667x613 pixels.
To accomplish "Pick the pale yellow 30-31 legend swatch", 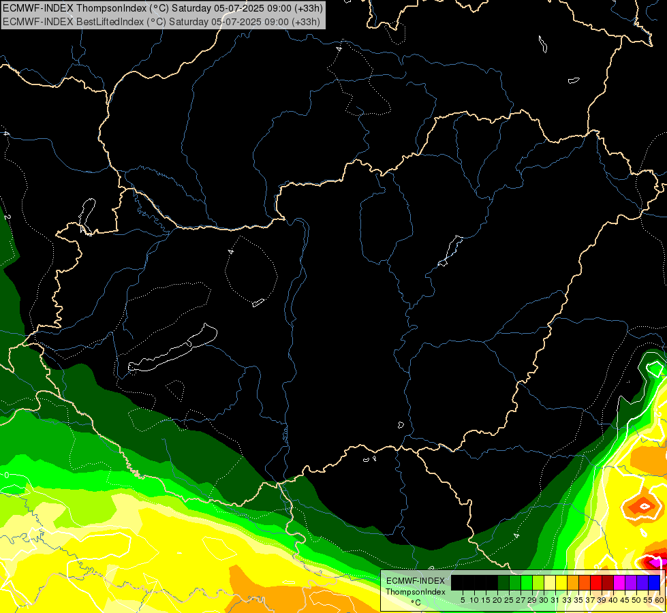I will [x=550, y=583].
